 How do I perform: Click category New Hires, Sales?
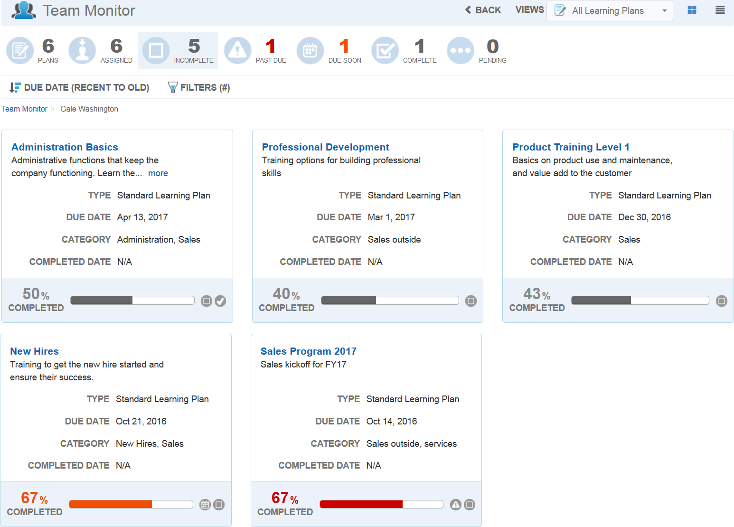(x=150, y=444)
